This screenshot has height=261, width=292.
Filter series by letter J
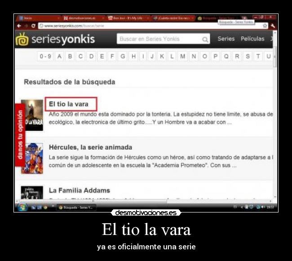click(152, 56)
